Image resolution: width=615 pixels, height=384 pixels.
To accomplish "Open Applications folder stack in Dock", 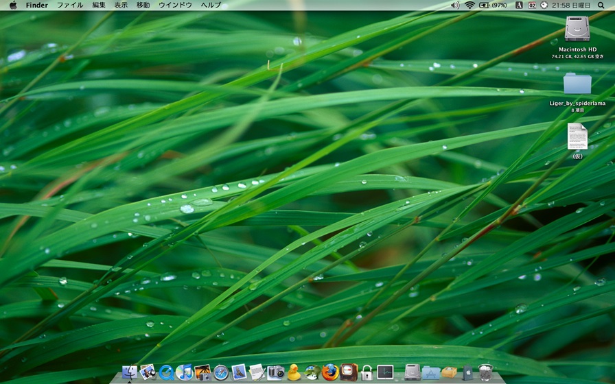I will (430, 372).
